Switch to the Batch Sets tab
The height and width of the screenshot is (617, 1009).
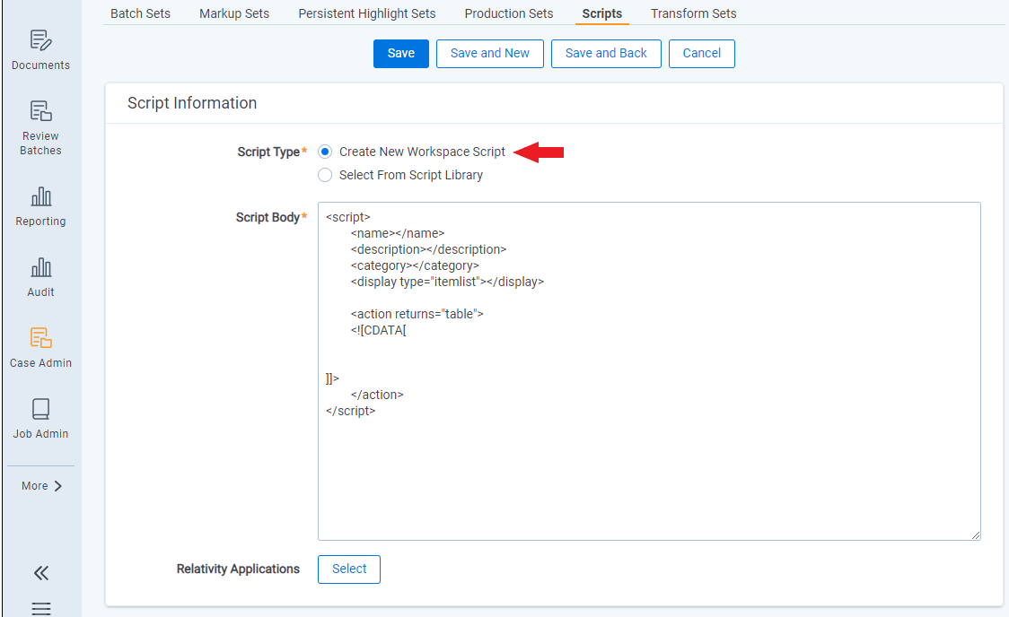click(x=140, y=13)
